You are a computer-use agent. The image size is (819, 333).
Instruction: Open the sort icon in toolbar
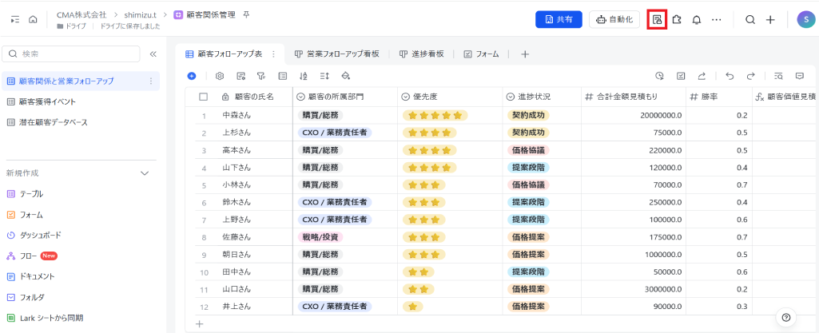[304, 76]
